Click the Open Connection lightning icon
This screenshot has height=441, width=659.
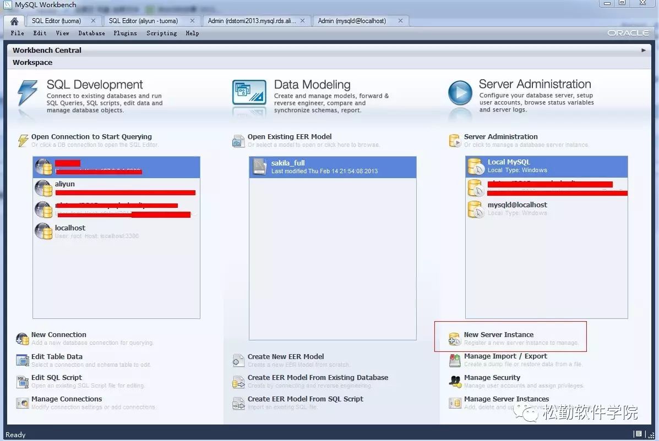click(23, 140)
